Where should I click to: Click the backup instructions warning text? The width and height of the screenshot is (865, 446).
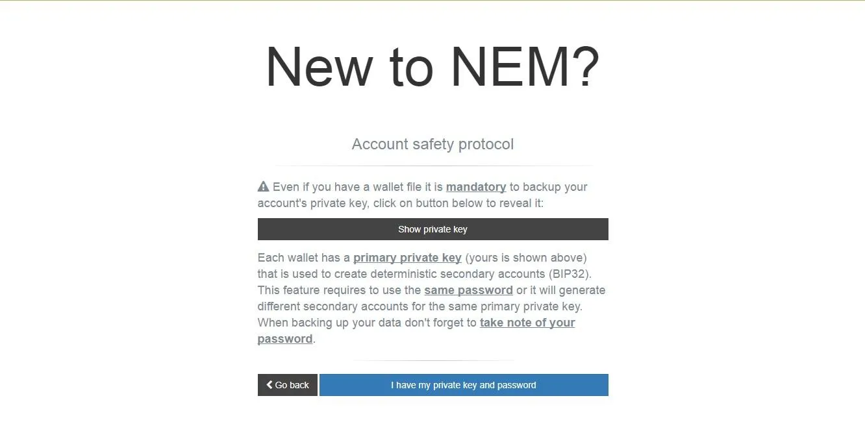pyautogui.click(x=422, y=195)
